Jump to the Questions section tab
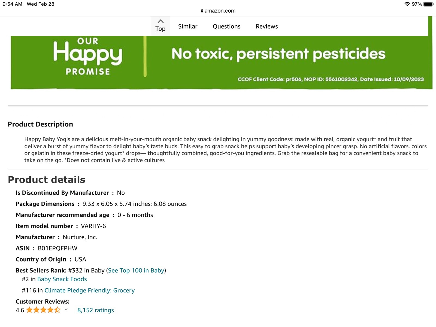Screen dimensions: 436x327 (226, 26)
